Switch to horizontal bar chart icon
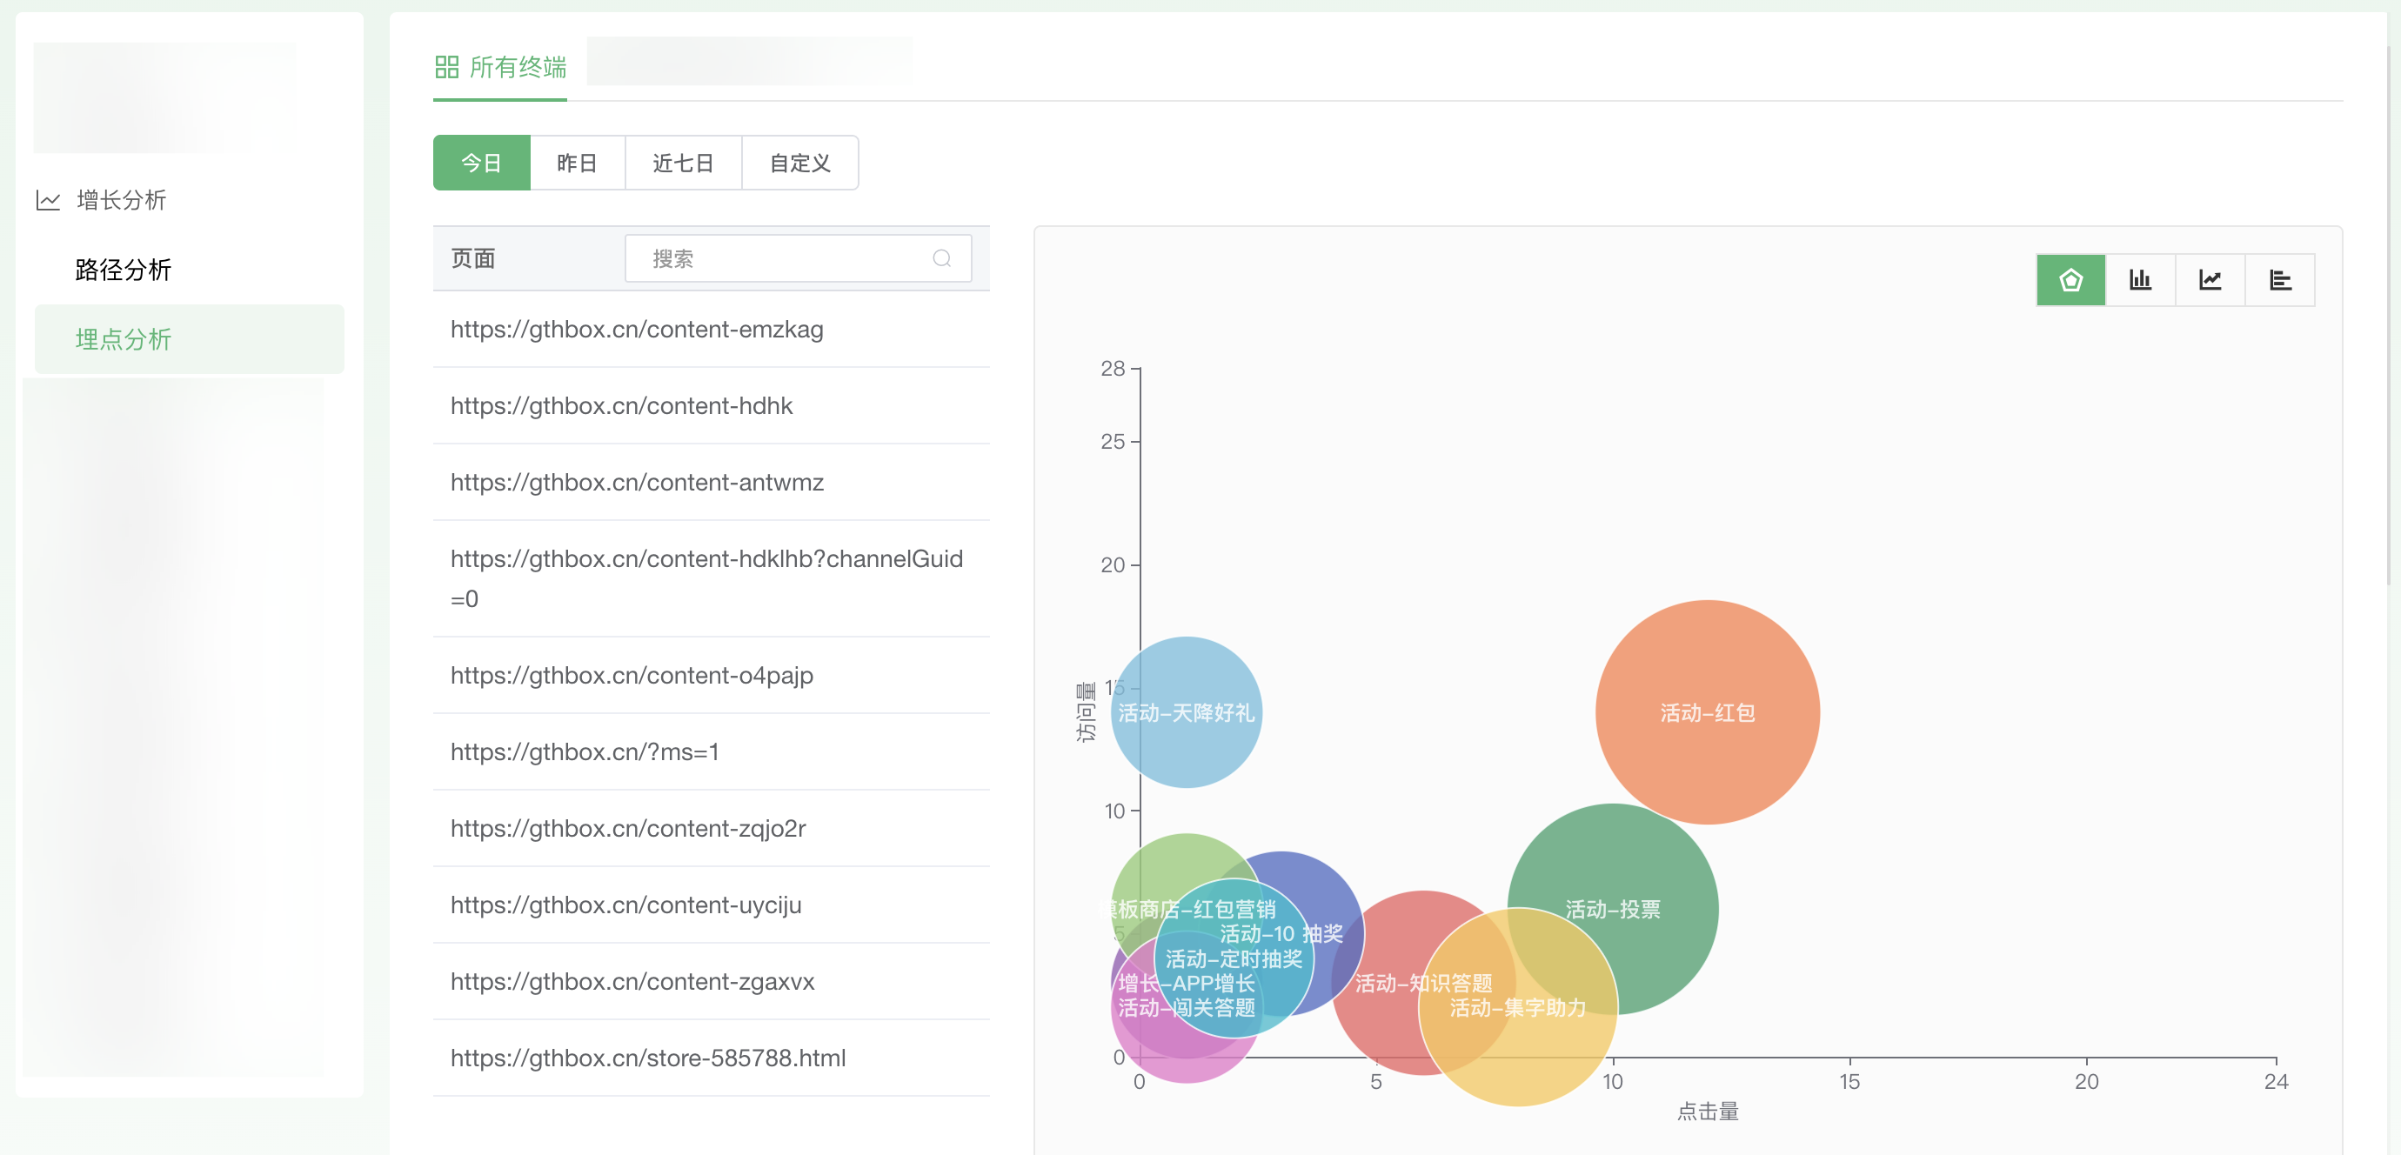2401x1155 pixels. [2280, 280]
